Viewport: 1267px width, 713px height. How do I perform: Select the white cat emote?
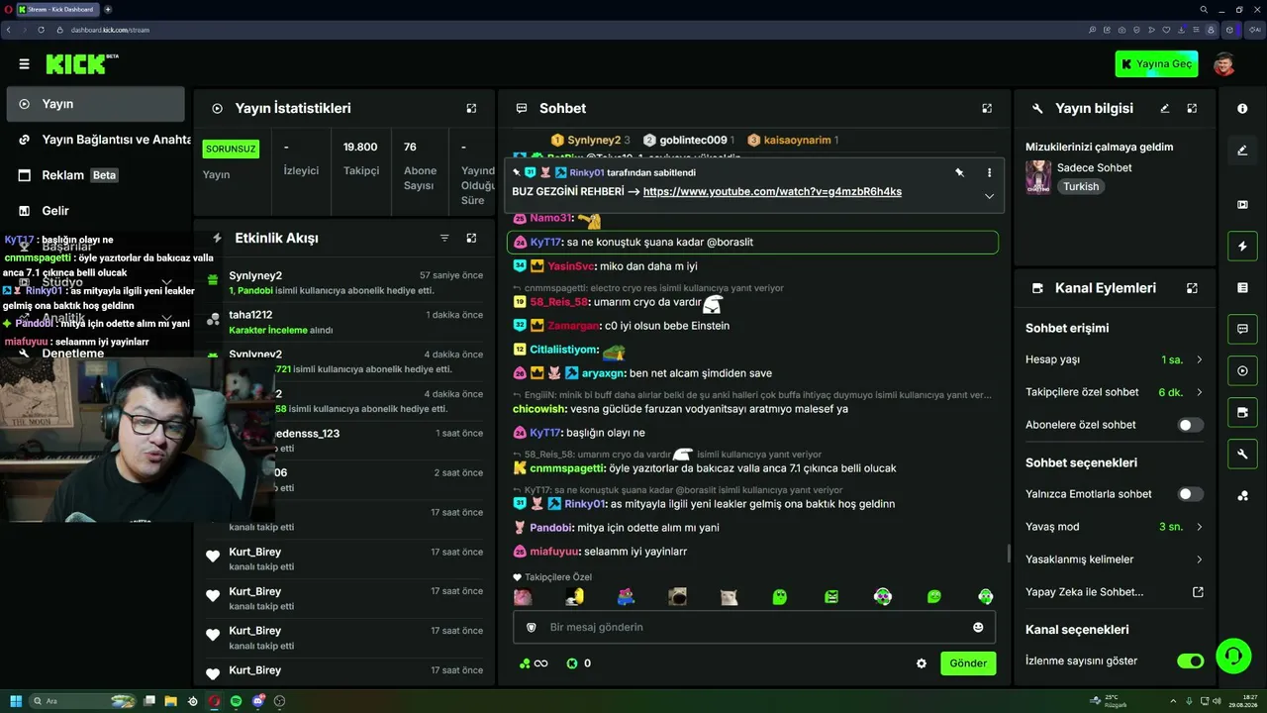point(729,596)
